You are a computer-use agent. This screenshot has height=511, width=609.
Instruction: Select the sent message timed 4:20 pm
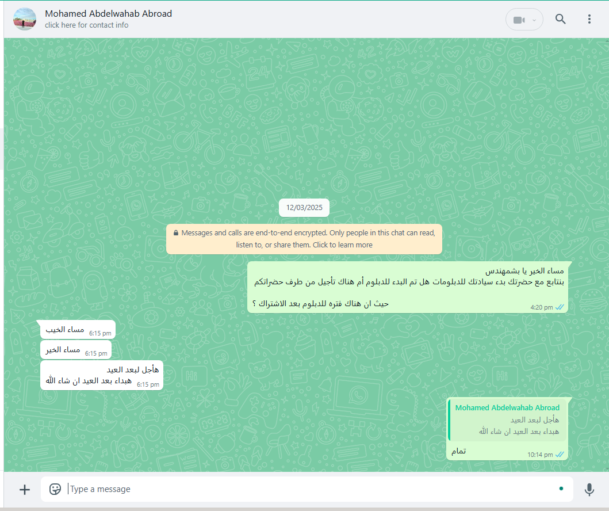pyautogui.click(x=407, y=287)
